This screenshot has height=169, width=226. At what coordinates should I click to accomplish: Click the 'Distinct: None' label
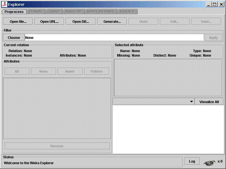pyautogui.click(x=165, y=55)
